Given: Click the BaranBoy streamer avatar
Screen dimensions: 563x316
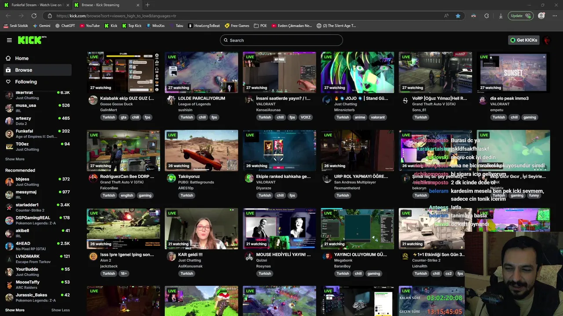Looking at the screenshot, I should (x=327, y=256).
